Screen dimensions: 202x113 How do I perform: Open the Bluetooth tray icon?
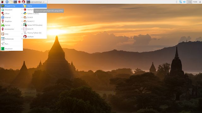click(x=177, y=2)
